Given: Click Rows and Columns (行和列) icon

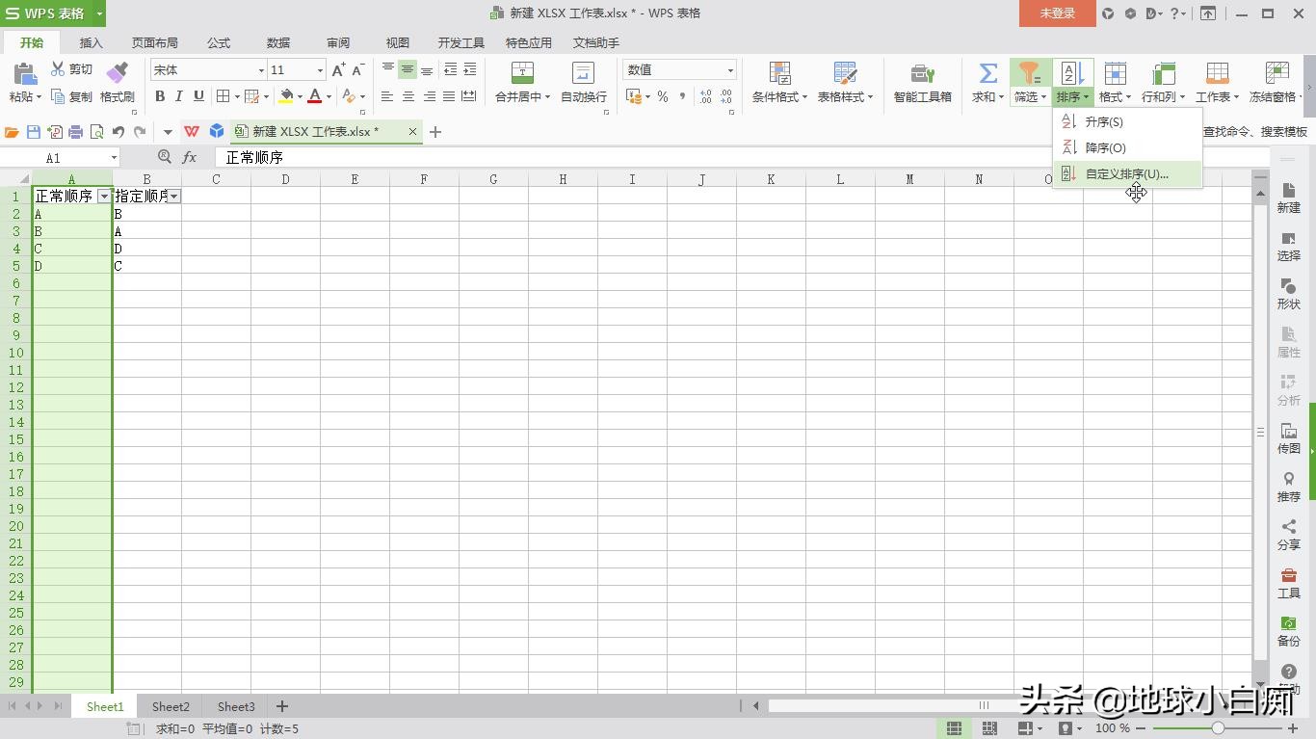Looking at the screenshot, I should 1163,73.
